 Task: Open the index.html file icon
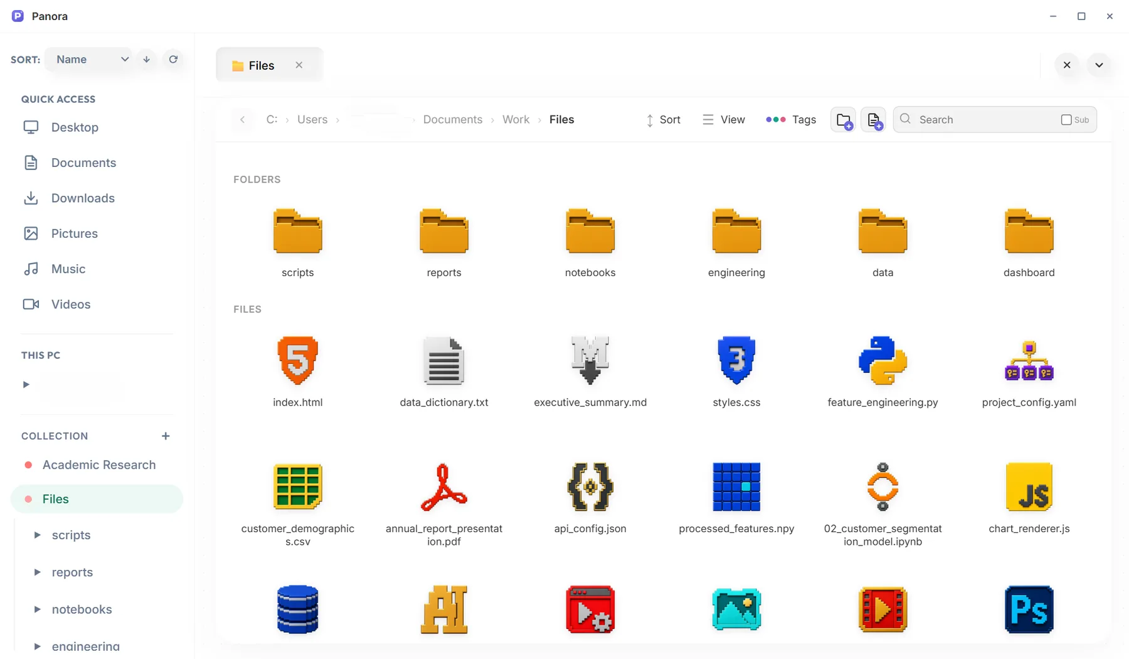pos(298,360)
